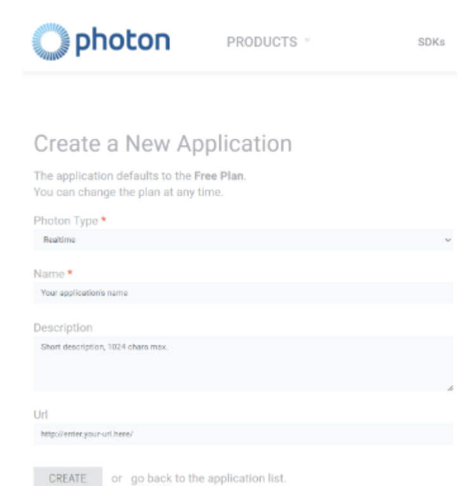Go back to the application list
The image size is (476, 486).
pyautogui.click(x=209, y=478)
